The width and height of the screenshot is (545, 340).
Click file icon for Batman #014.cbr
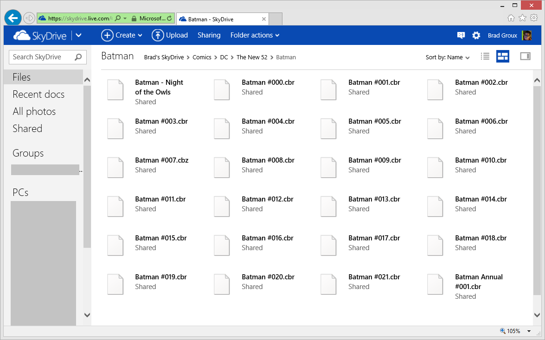435,206
